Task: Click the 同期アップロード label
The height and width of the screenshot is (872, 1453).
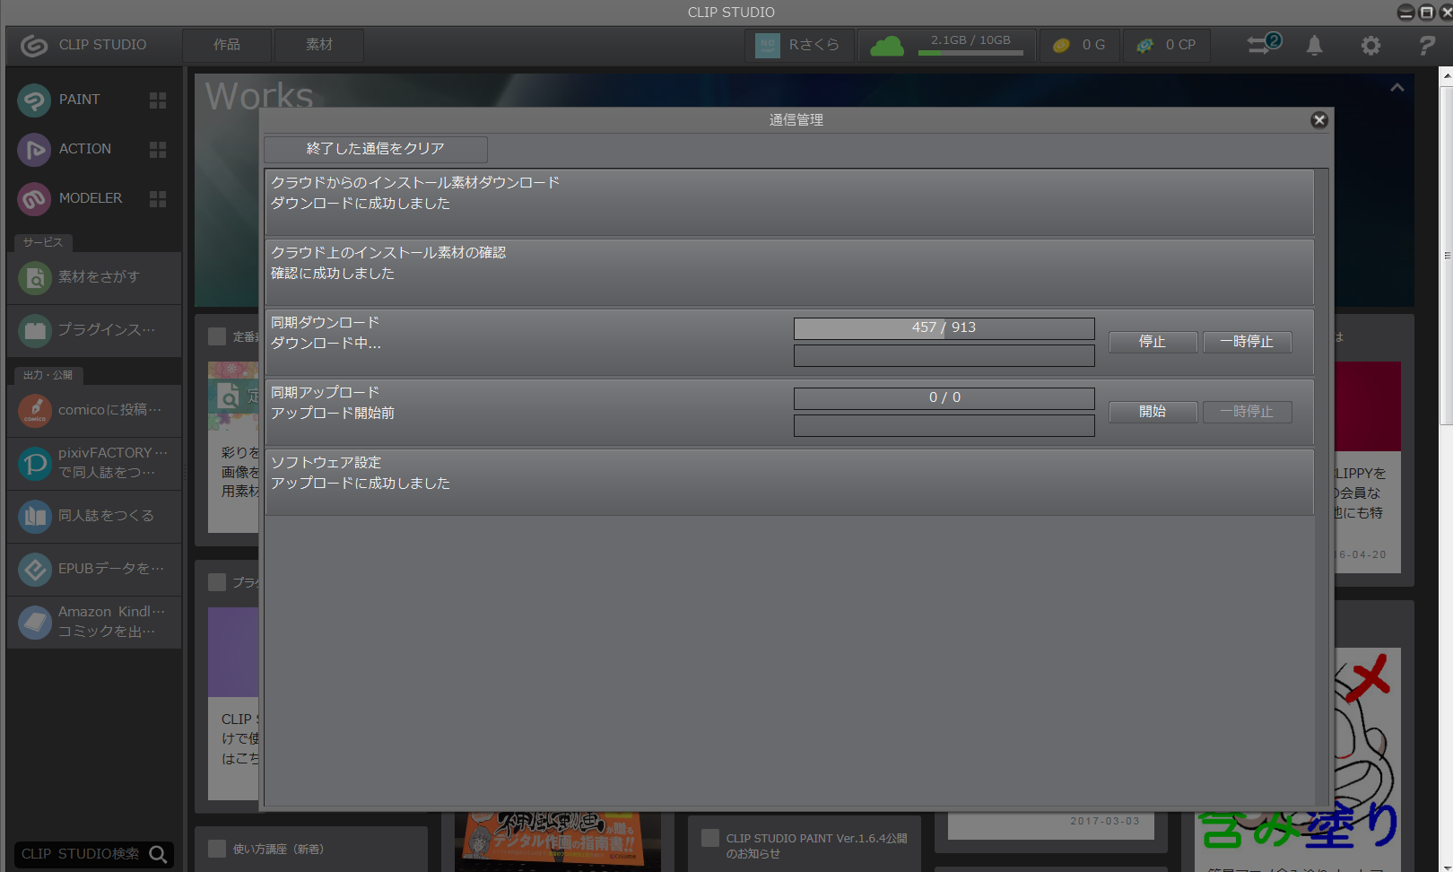Action: 326,393
